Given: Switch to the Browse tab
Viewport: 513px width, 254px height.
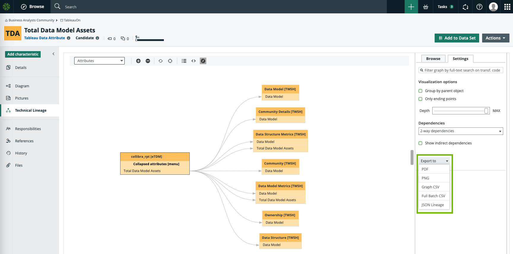Looking at the screenshot, I should 433,59.
